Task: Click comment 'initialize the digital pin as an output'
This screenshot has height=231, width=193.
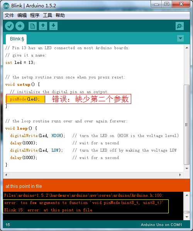Action: [59, 92]
